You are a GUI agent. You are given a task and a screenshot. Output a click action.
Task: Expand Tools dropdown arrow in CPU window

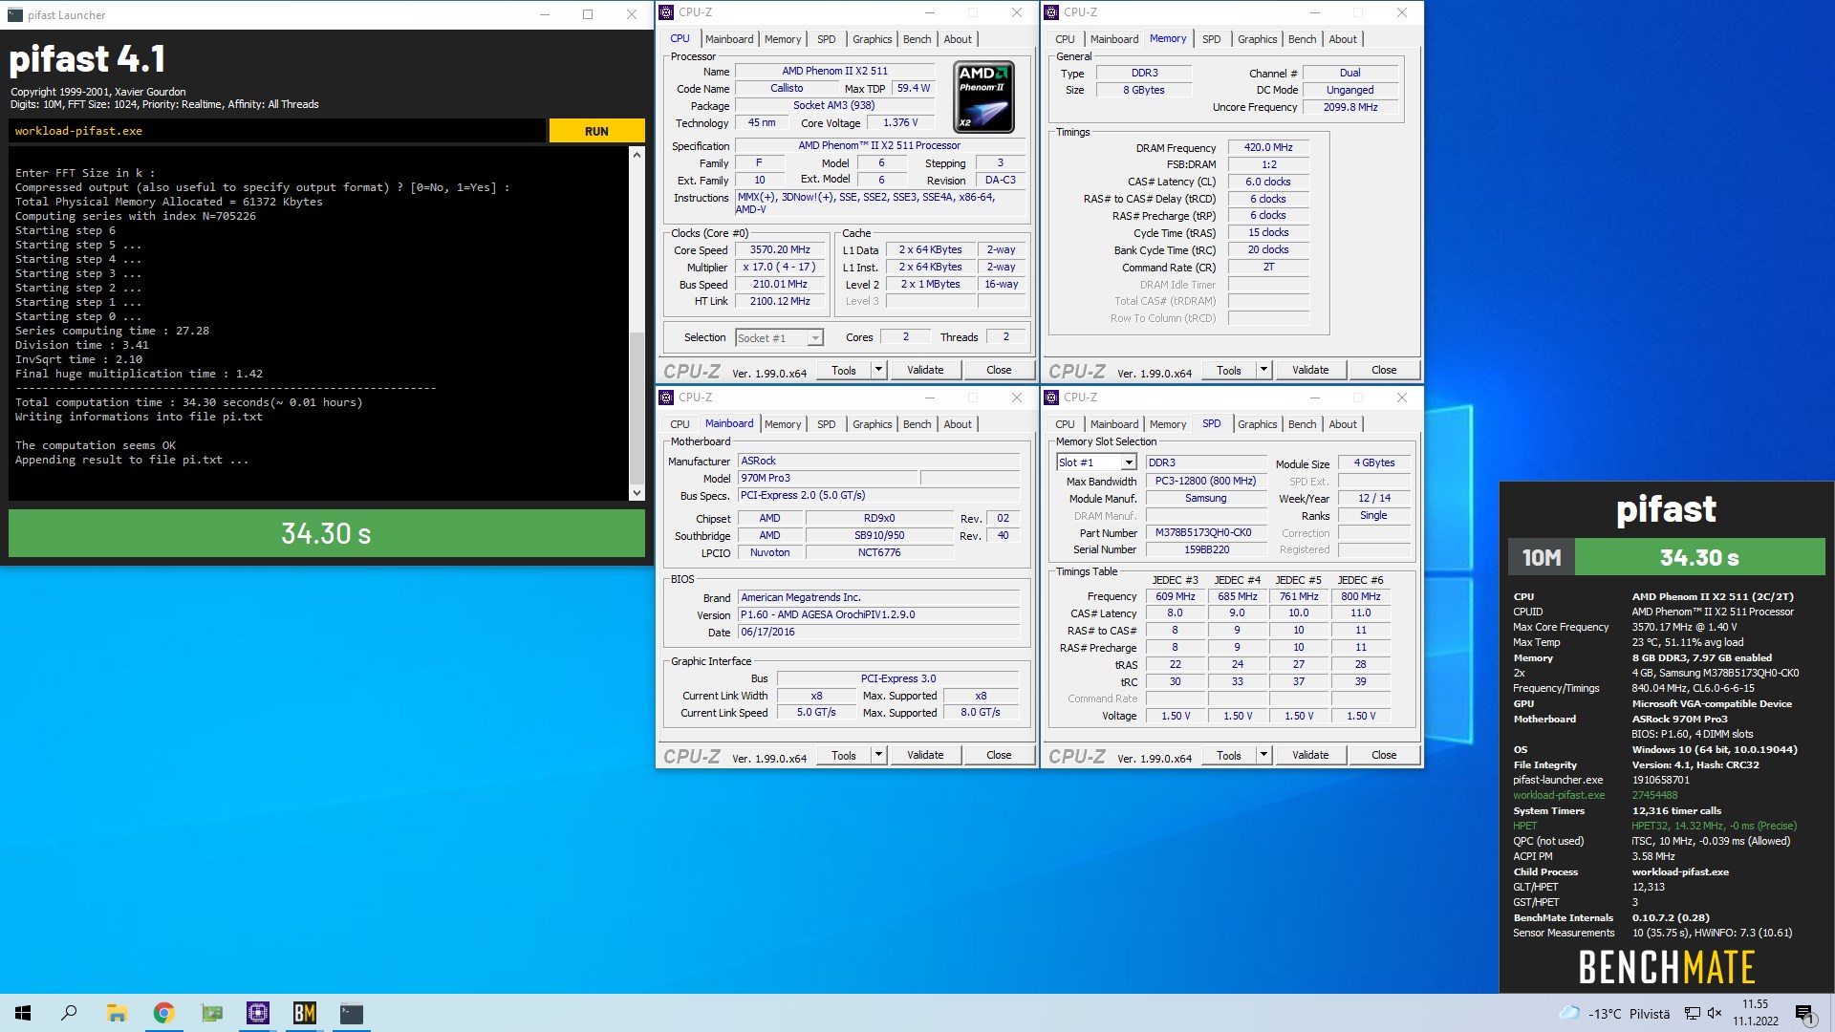pos(878,370)
